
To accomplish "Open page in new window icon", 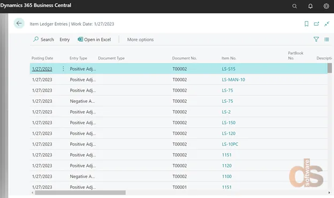I will tap(316, 24).
